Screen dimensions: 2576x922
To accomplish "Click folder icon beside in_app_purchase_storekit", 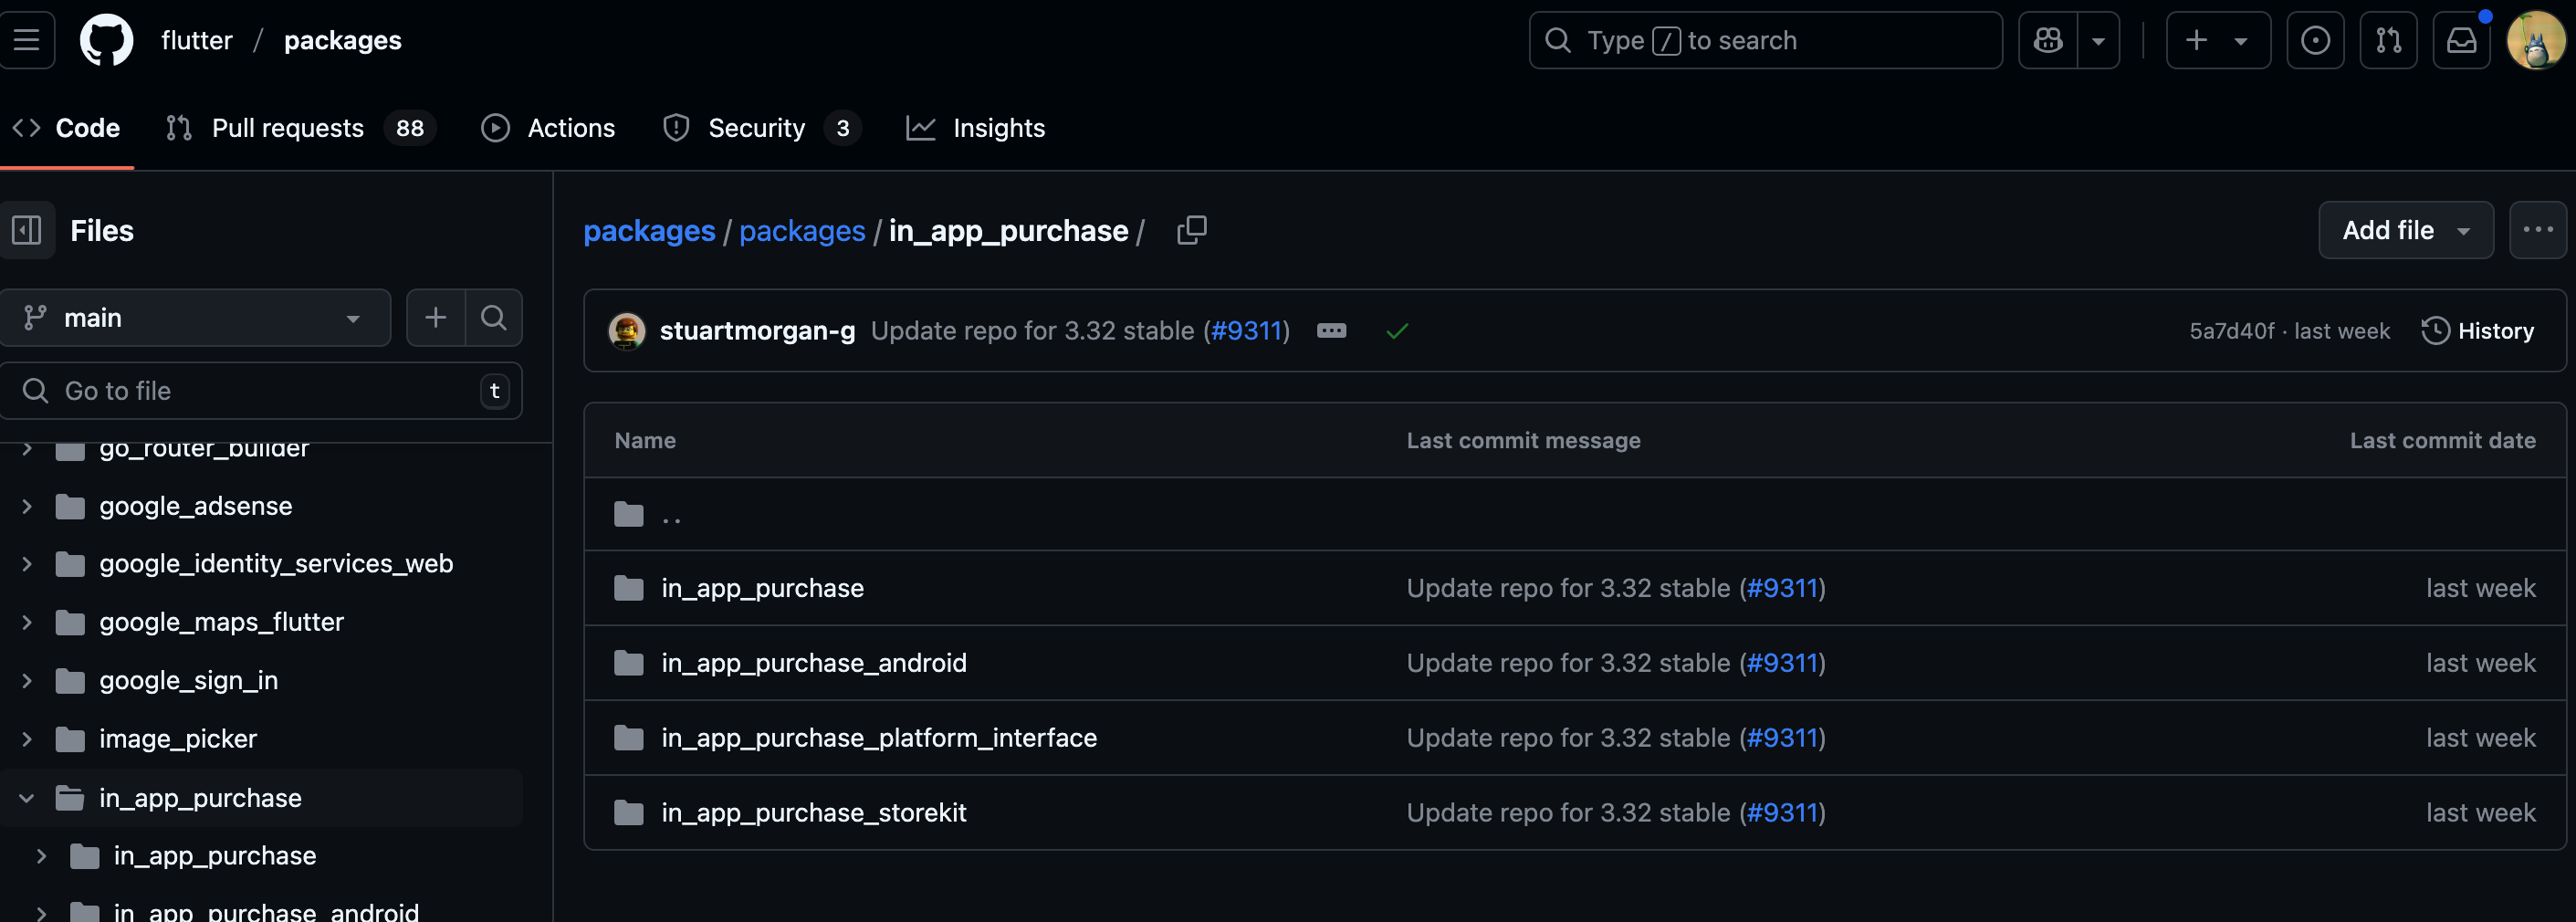I will point(628,813).
